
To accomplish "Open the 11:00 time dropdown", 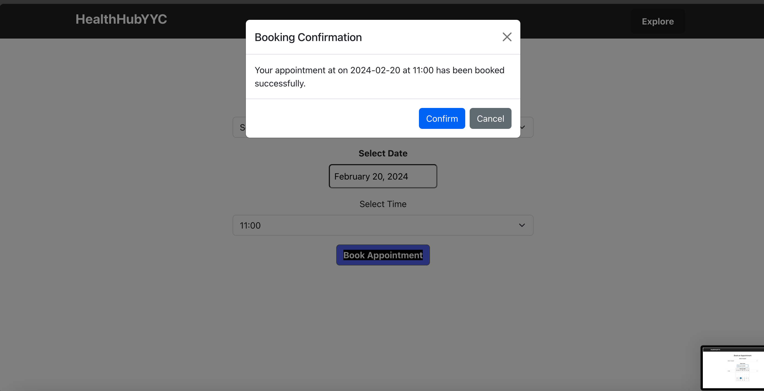I will point(383,226).
